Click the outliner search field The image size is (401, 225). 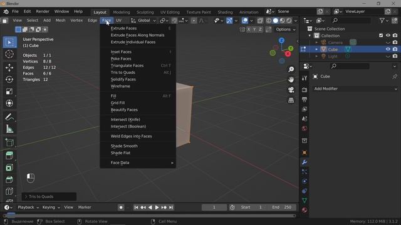click(x=351, y=21)
